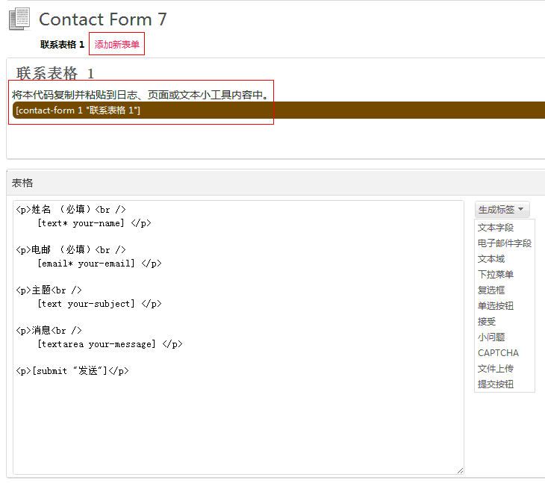The image size is (545, 483).
Task: Choose 文本域 tag generator
Action: [490, 259]
